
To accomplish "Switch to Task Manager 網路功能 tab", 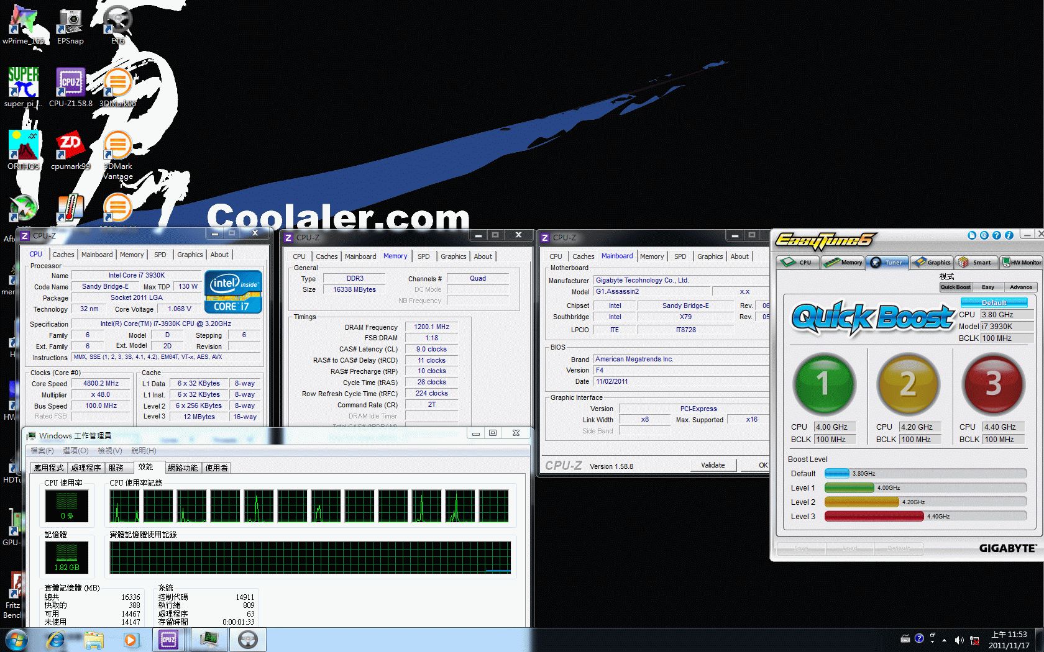I will [183, 468].
